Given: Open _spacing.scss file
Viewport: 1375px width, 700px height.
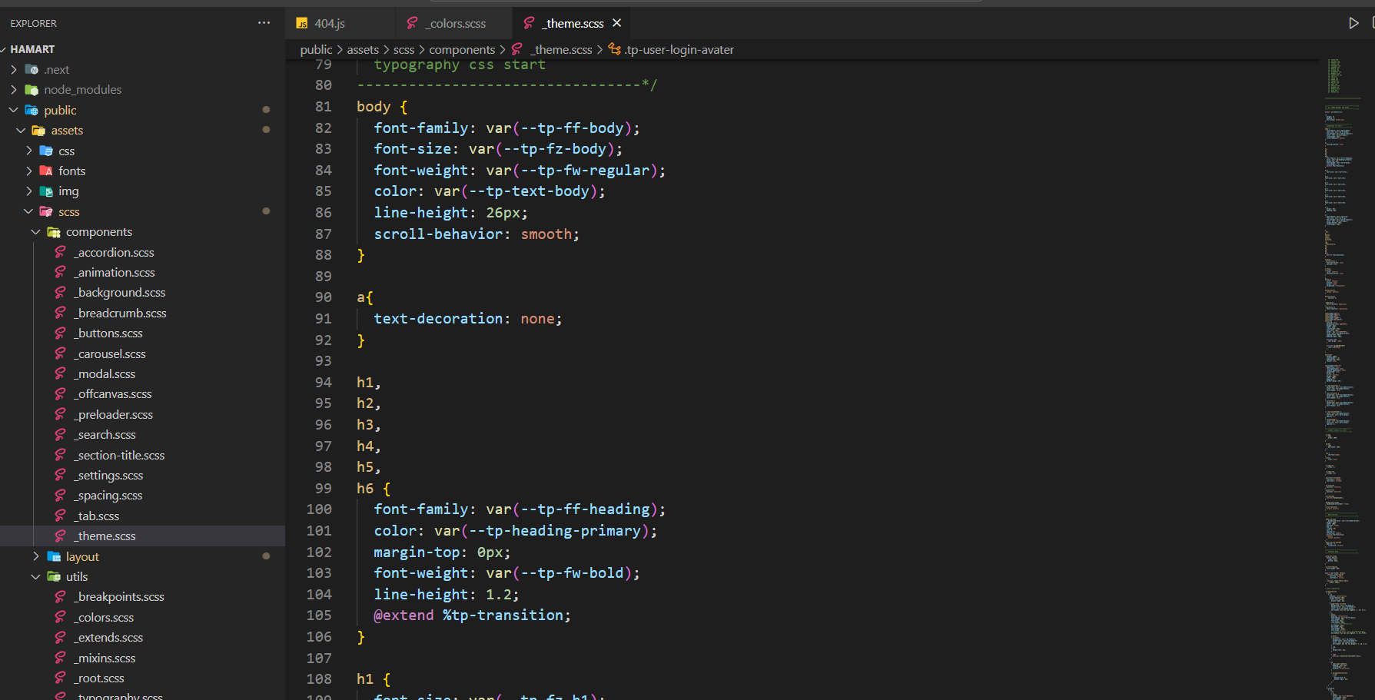Looking at the screenshot, I should coord(108,495).
